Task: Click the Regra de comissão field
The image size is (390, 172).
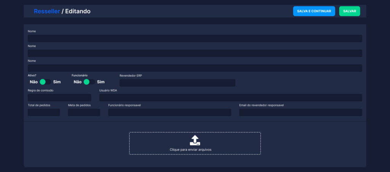Action: click(x=59, y=98)
